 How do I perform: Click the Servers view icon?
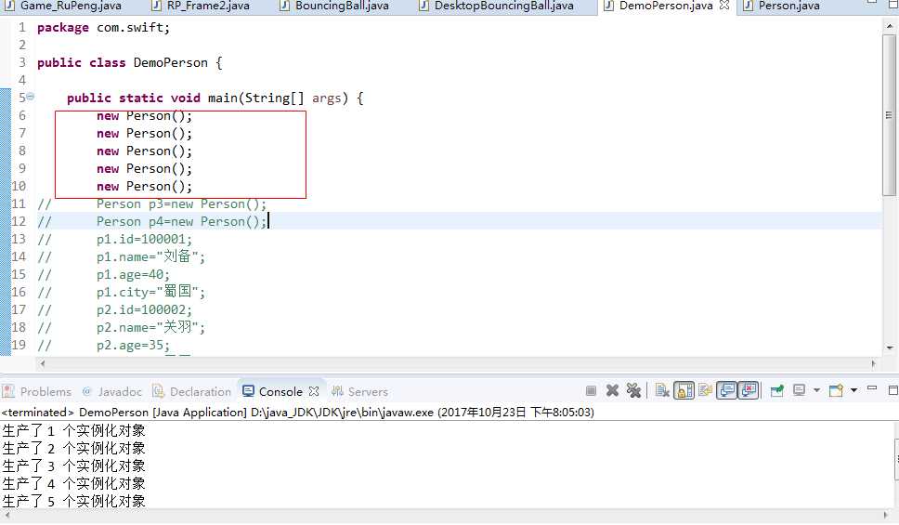pyautogui.click(x=337, y=391)
